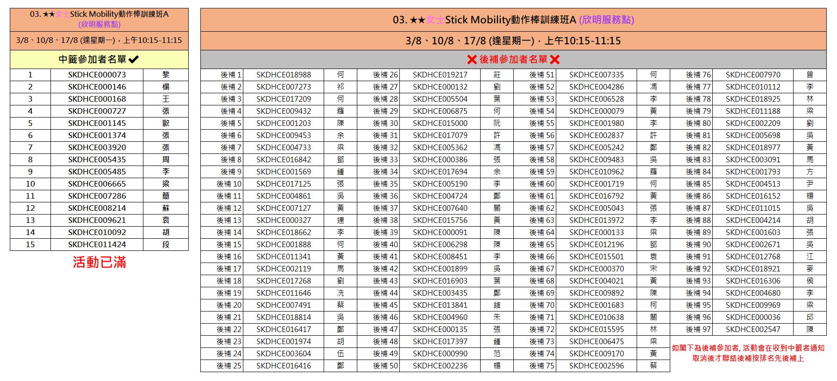Viewport: 837px width, 381px height.
Task: Select waiting-list ID SKDHCE002596
Action: [x=596, y=366]
